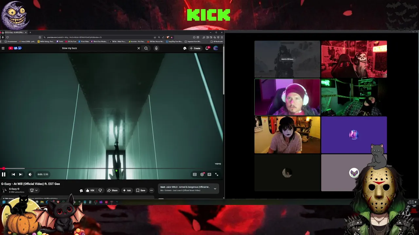The width and height of the screenshot is (419, 235).
Task: Click the sparkle icon beside Create
Action: [185, 48]
